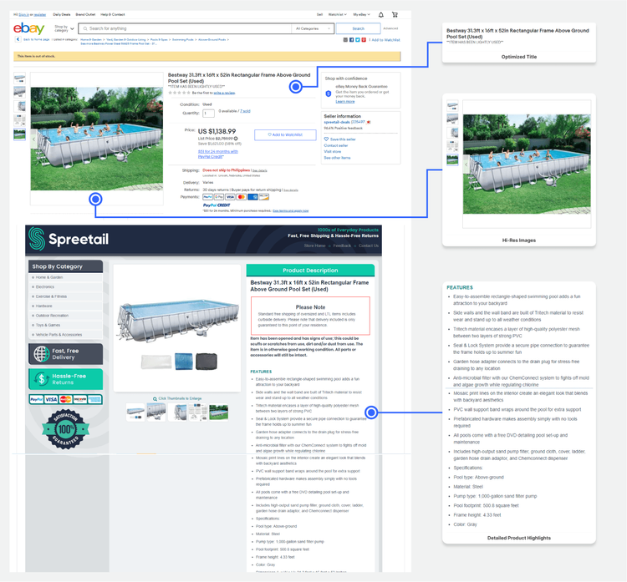Click Add to Watchlist link beside share icons
The width and height of the screenshot is (627, 582).
(x=385, y=40)
